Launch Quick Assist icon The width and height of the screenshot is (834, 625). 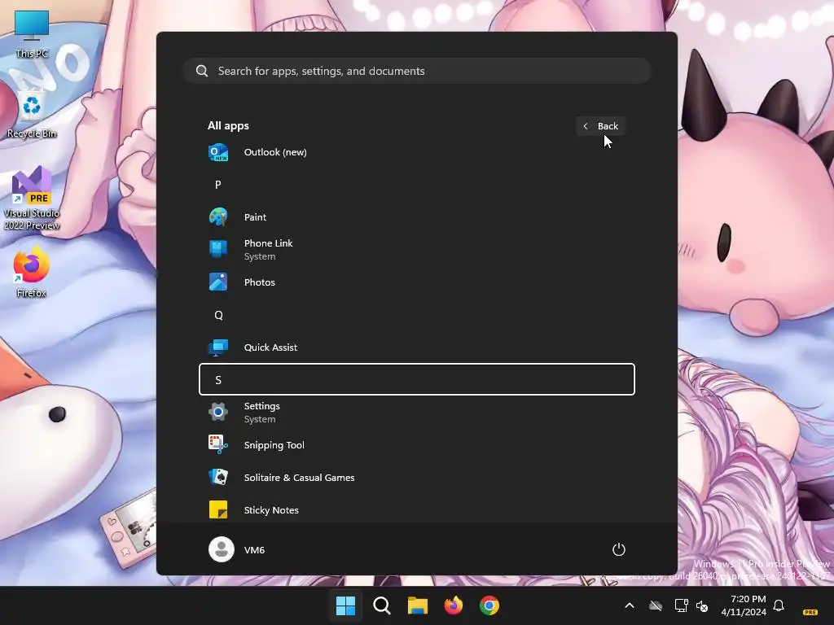click(x=218, y=347)
